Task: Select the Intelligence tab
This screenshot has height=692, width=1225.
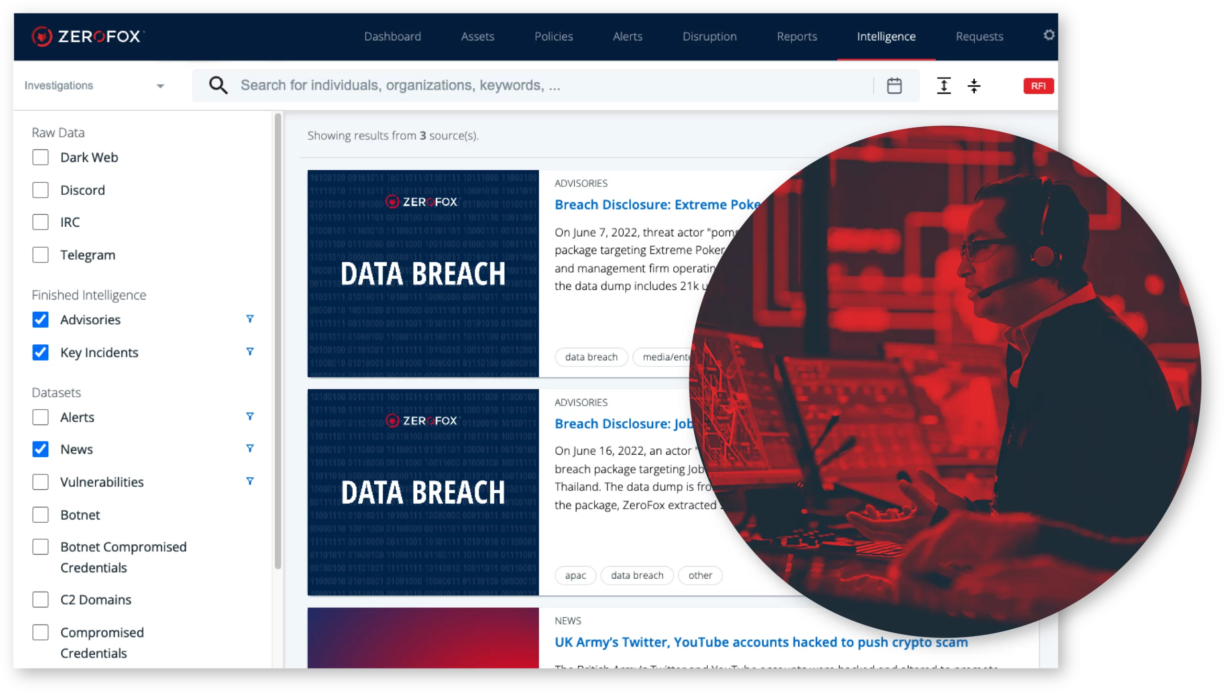Action: [886, 36]
